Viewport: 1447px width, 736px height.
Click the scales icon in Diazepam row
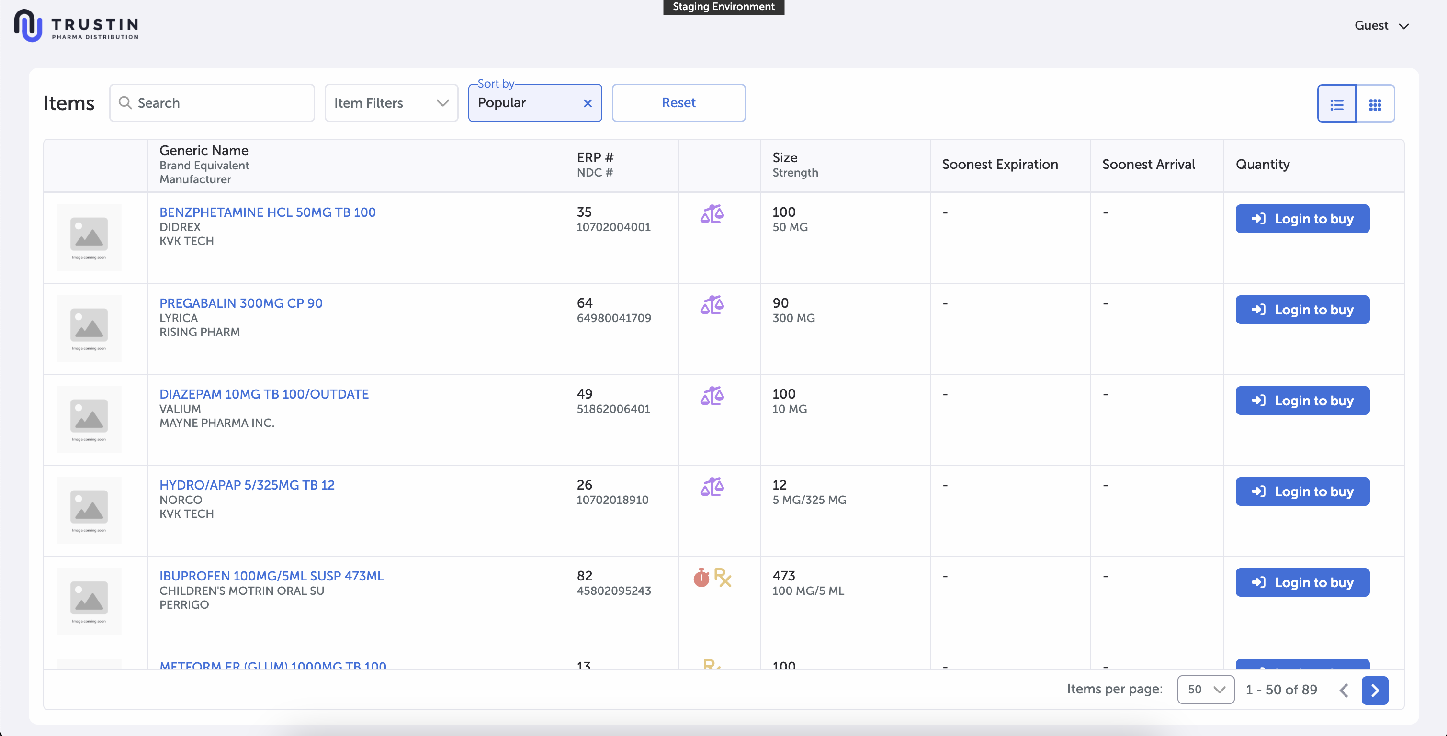coord(712,396)
